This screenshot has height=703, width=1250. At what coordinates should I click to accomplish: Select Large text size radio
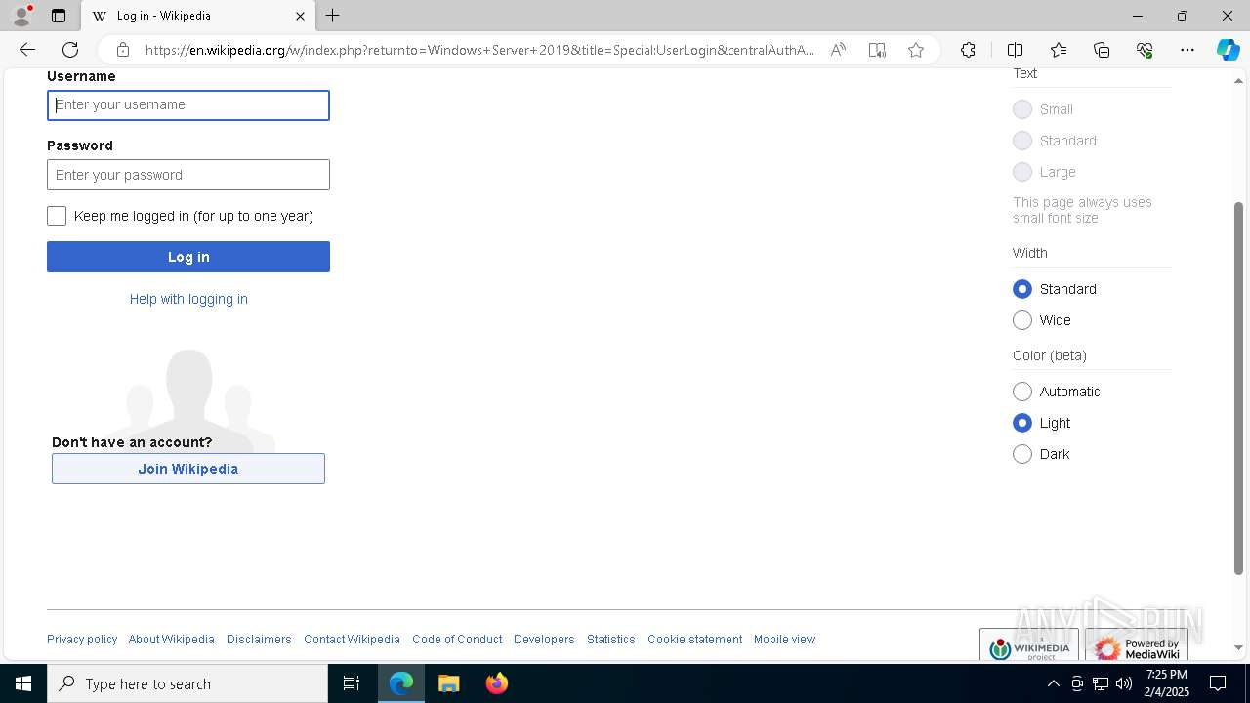tap(1022, 172)
